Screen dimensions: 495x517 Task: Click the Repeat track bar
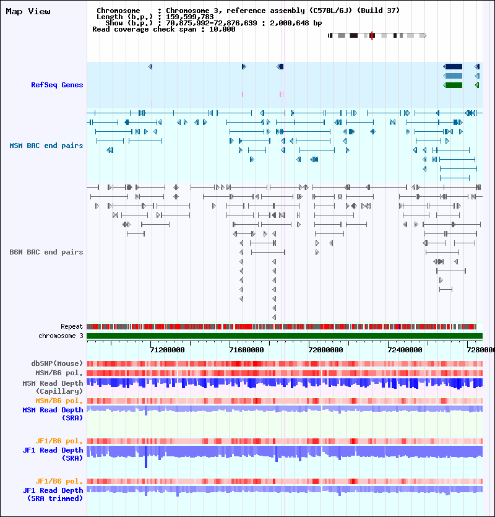tap(282, 326)
